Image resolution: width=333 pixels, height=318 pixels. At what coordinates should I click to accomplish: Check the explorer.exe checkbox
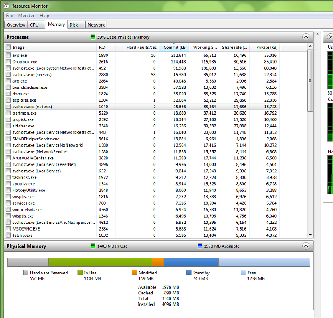click(8, 100)
